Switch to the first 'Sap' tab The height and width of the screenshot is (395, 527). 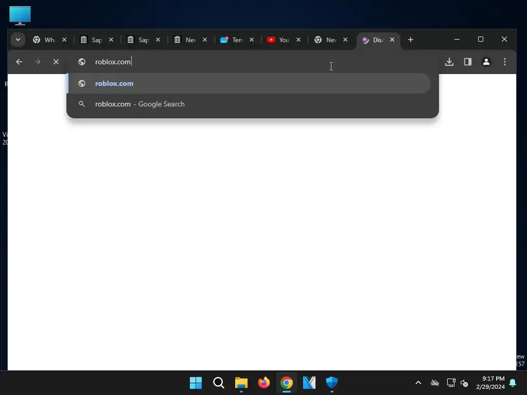click(96, 40)
